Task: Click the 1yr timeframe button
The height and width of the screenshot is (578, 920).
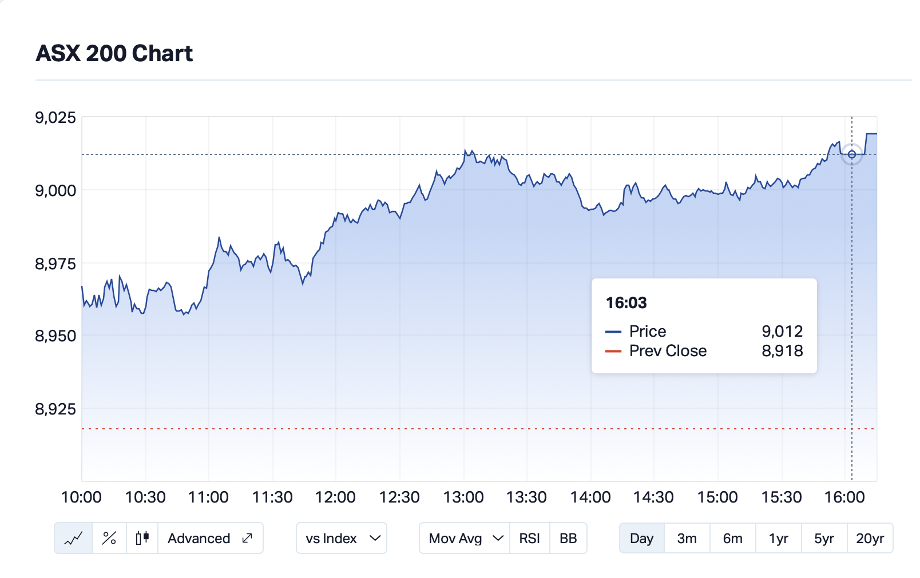Action: [778, 538]
